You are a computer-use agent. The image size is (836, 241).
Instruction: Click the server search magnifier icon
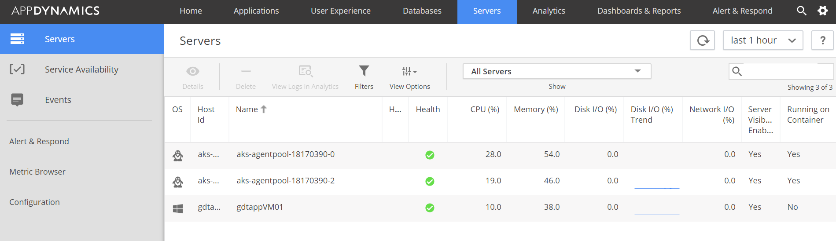[737, 71]
